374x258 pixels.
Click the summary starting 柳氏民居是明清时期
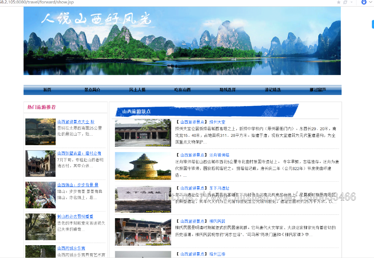pyautogui.click(x=256, y=231)
